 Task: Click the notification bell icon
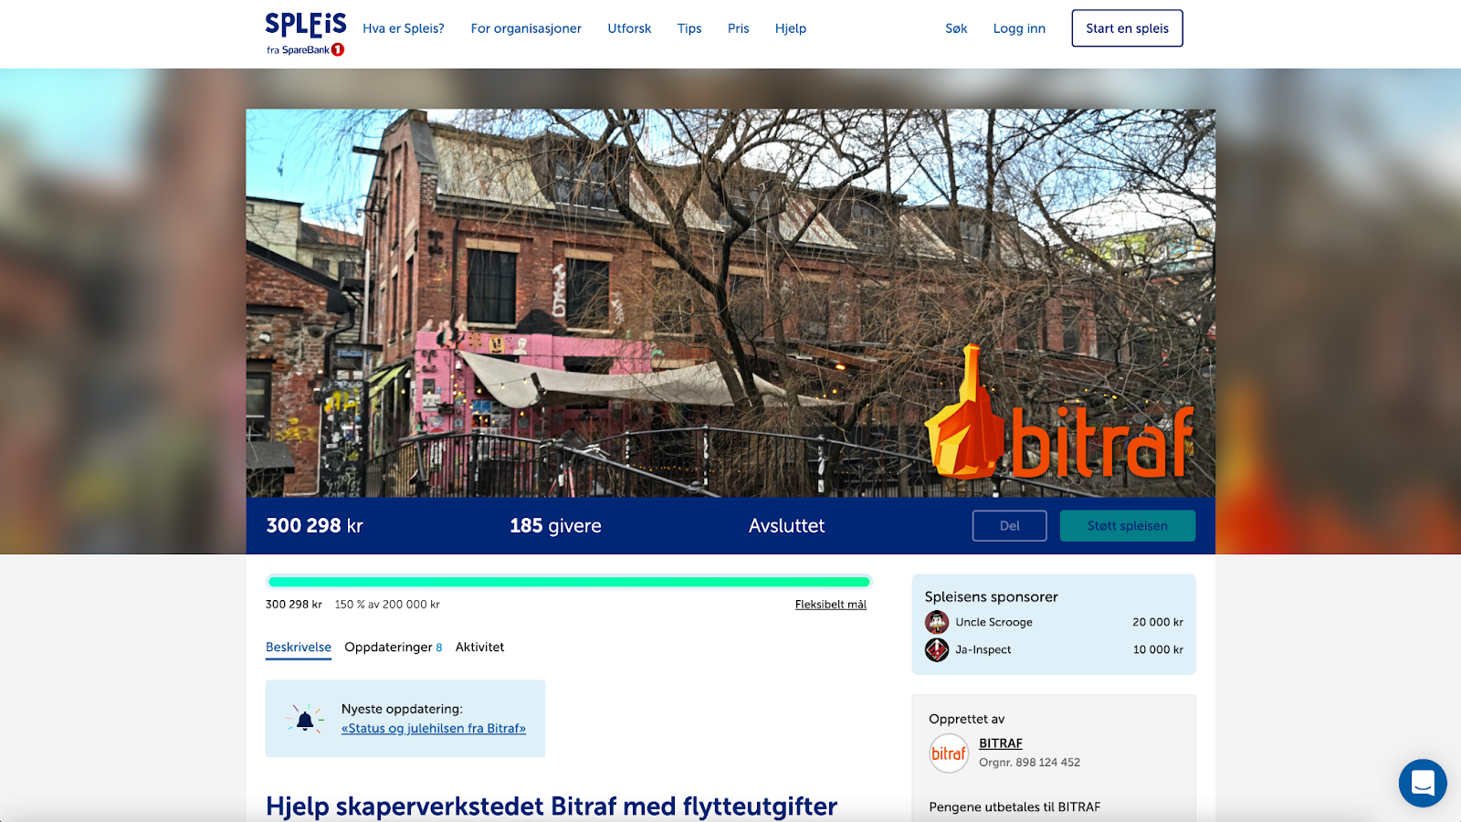pos(305,720)
